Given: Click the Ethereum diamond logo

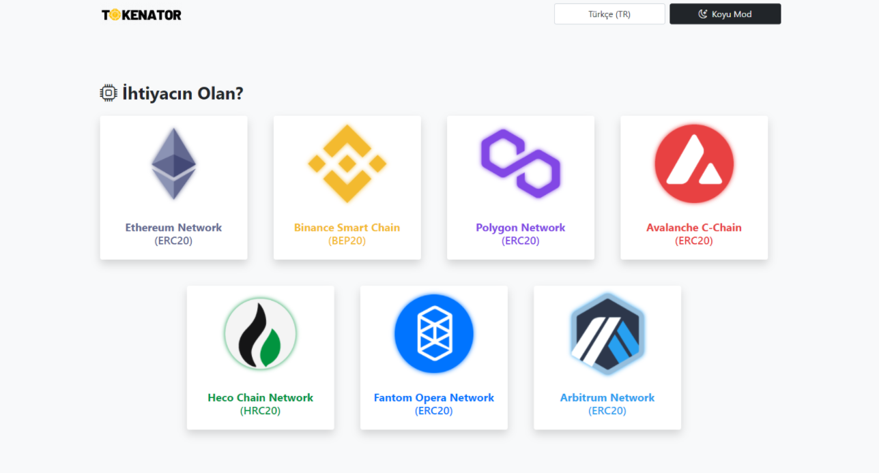Looking at the screenshot, I should pos(173,164).
